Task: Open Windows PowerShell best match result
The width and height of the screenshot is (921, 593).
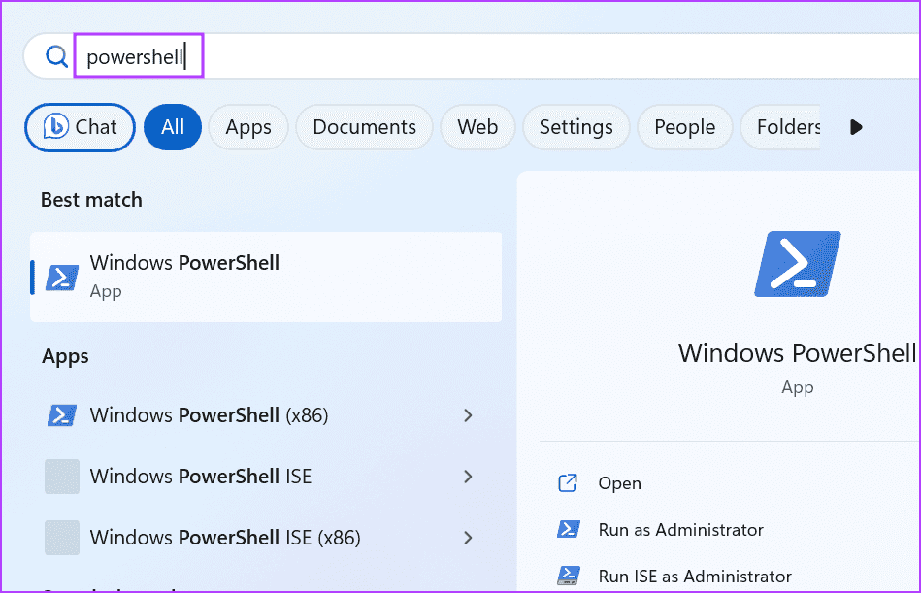Action: [266, 277]
